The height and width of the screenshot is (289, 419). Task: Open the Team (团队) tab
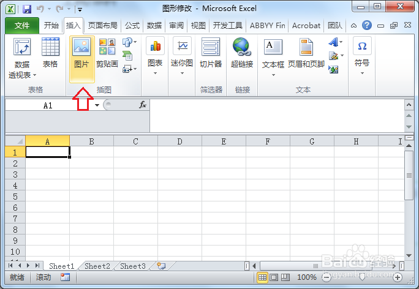click(x=335, y=25)
